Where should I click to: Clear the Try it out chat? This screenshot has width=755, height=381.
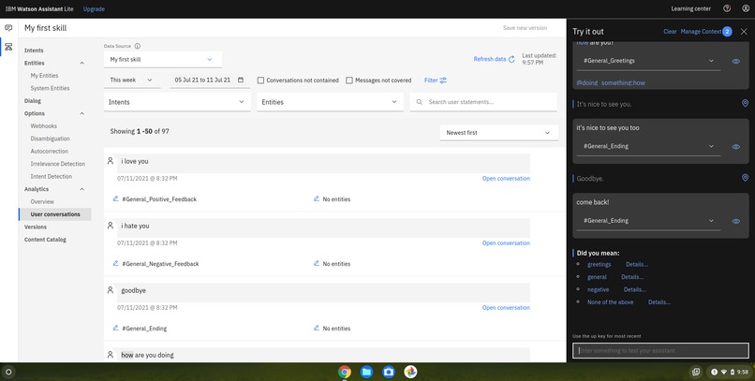coord(670,32)
